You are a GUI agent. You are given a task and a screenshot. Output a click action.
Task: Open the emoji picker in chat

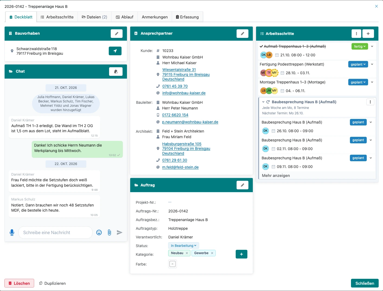pos(99,232)
